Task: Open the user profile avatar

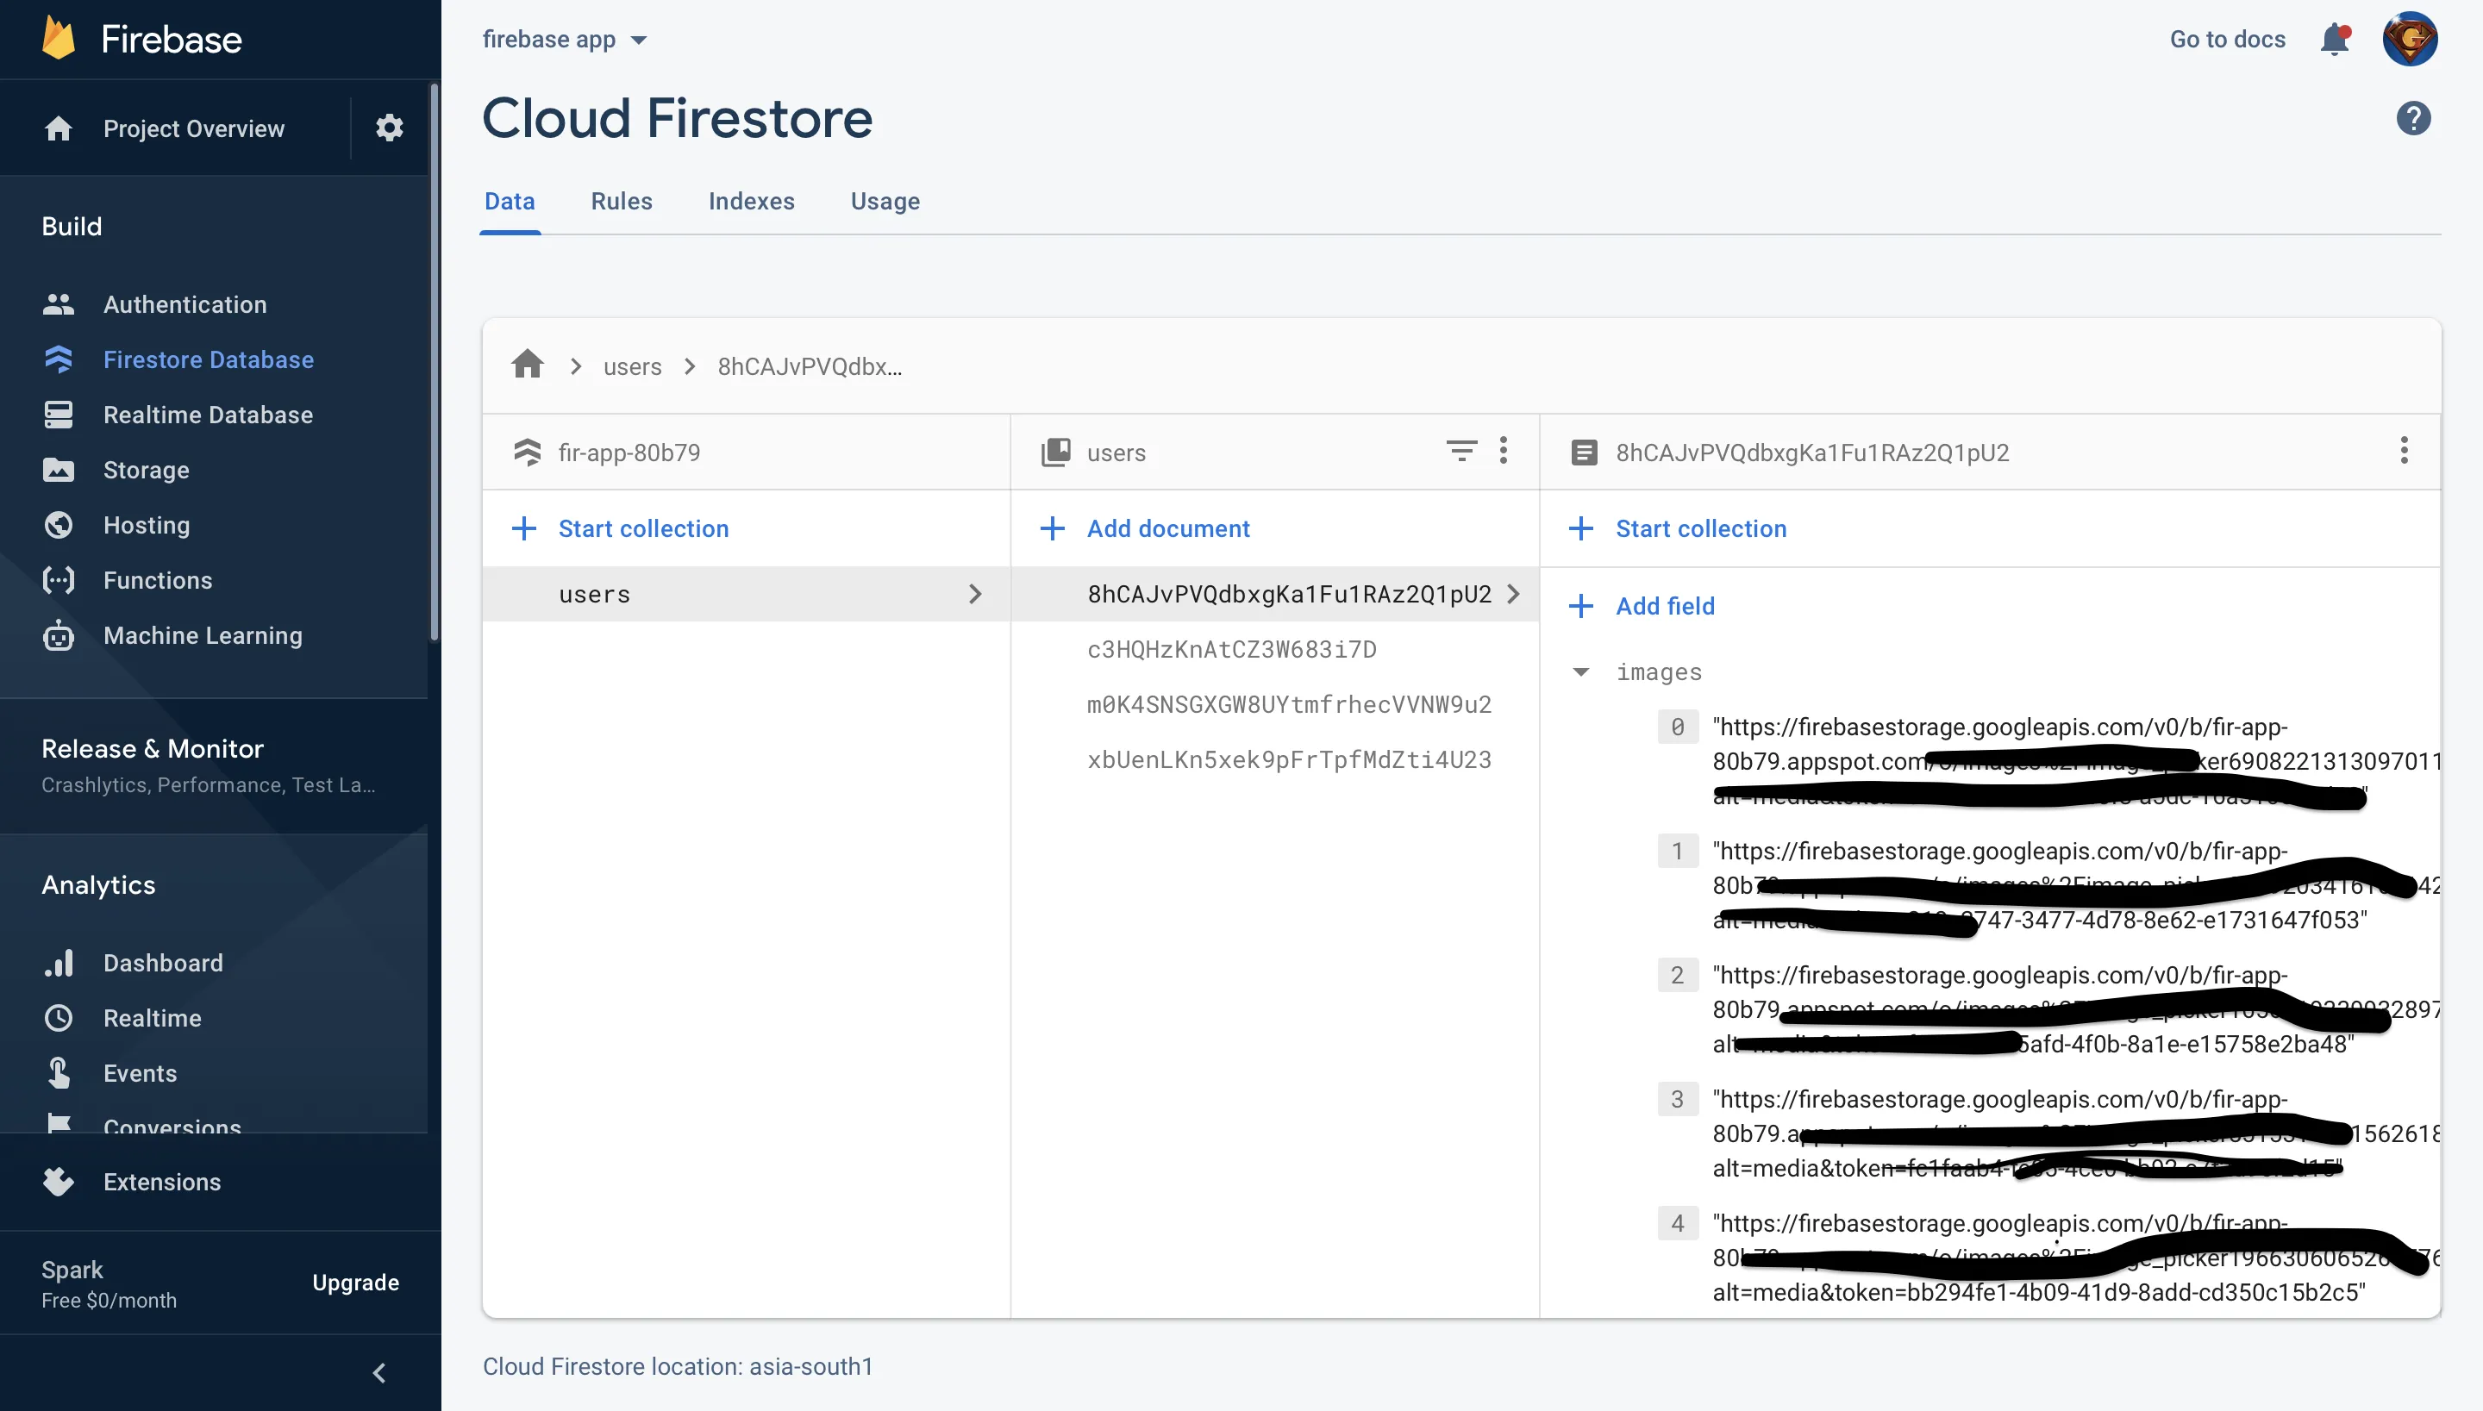Action: 2410,40
